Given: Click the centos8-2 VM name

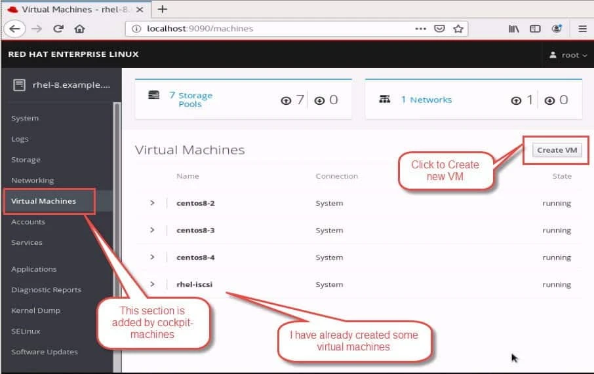Looking at the screenshot, I should [195, 203].
